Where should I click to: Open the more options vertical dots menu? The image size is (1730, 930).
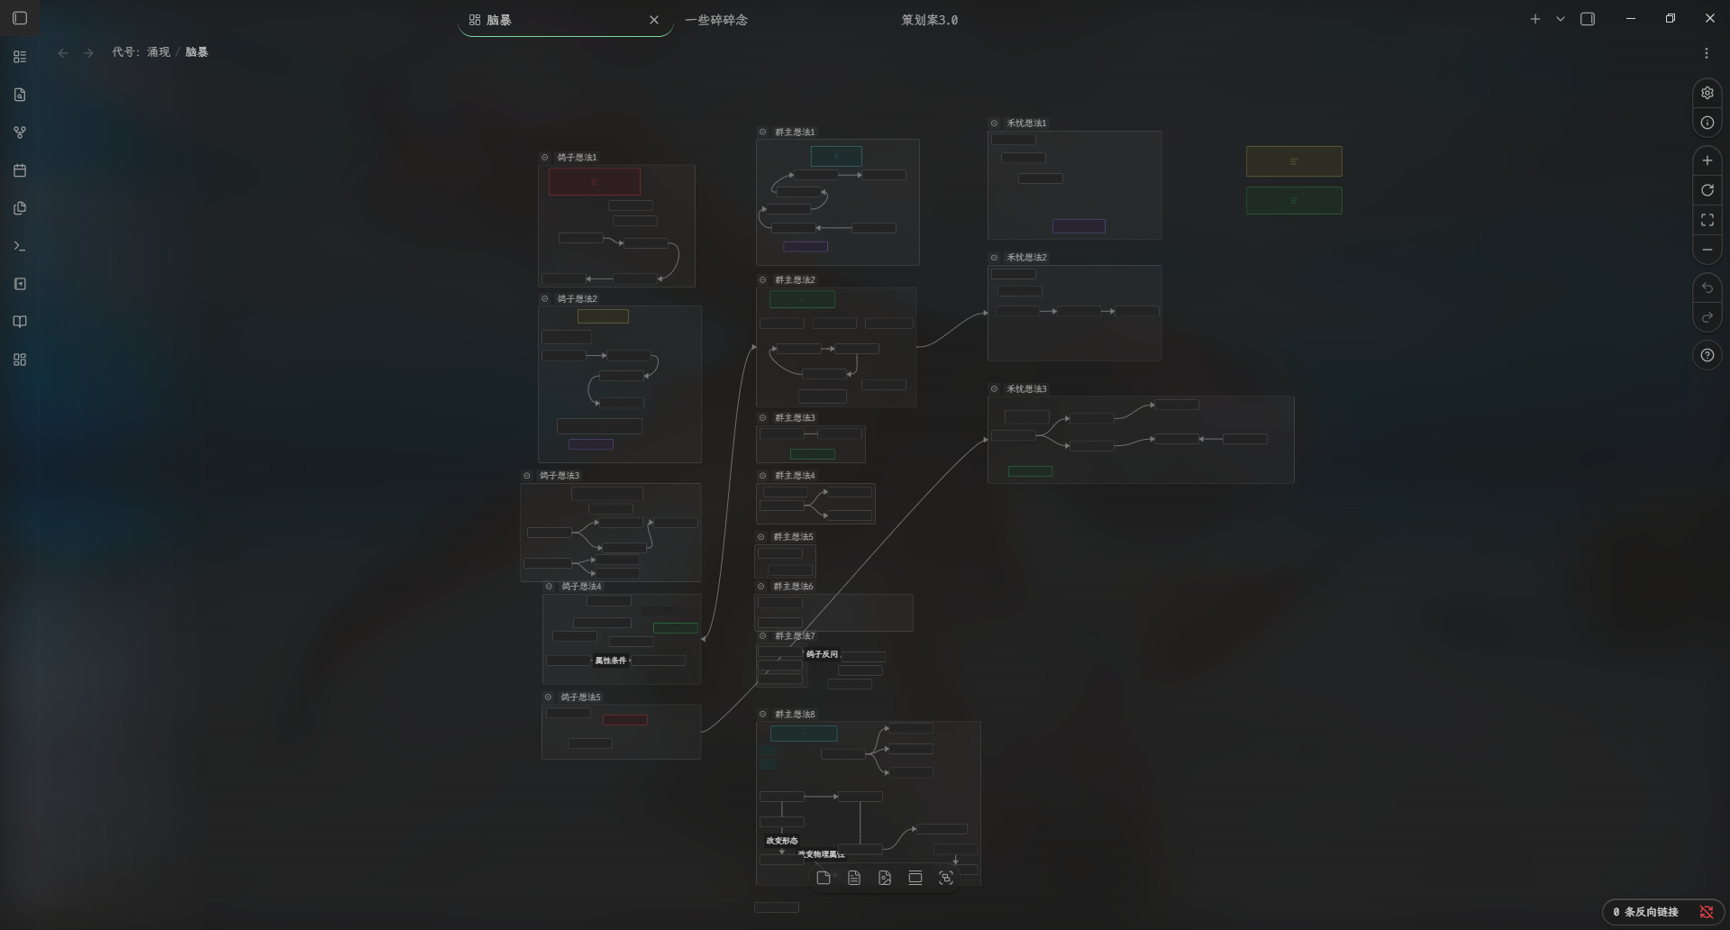coord(1707,53)
